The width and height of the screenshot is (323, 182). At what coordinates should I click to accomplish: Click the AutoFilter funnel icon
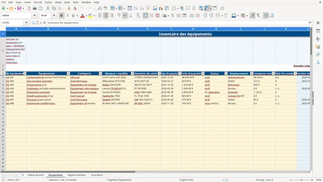coord(148,8)
